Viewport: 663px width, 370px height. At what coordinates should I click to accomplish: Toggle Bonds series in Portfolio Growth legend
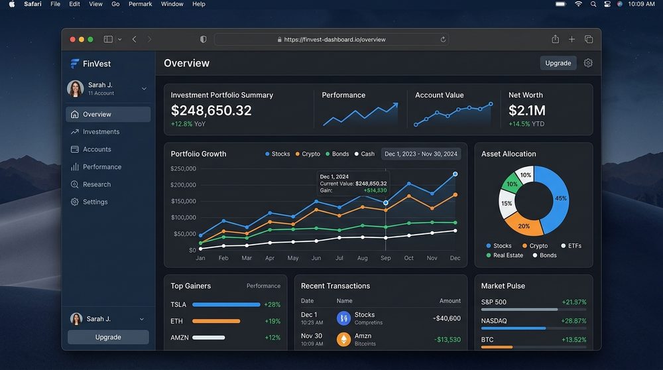tap(337, 154)
